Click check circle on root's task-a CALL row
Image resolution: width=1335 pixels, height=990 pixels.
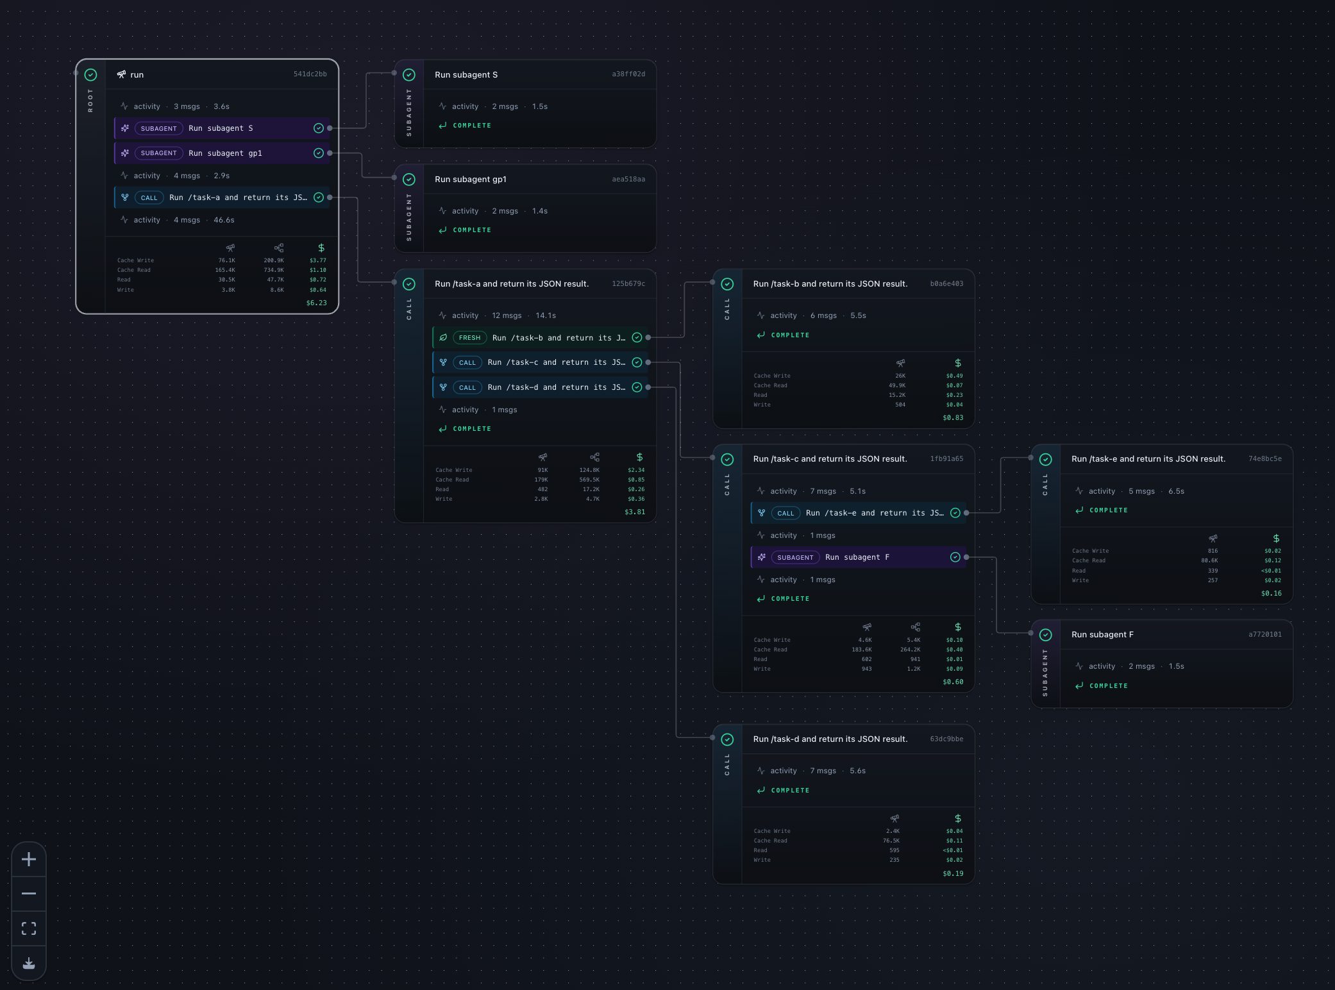(319, 197)
